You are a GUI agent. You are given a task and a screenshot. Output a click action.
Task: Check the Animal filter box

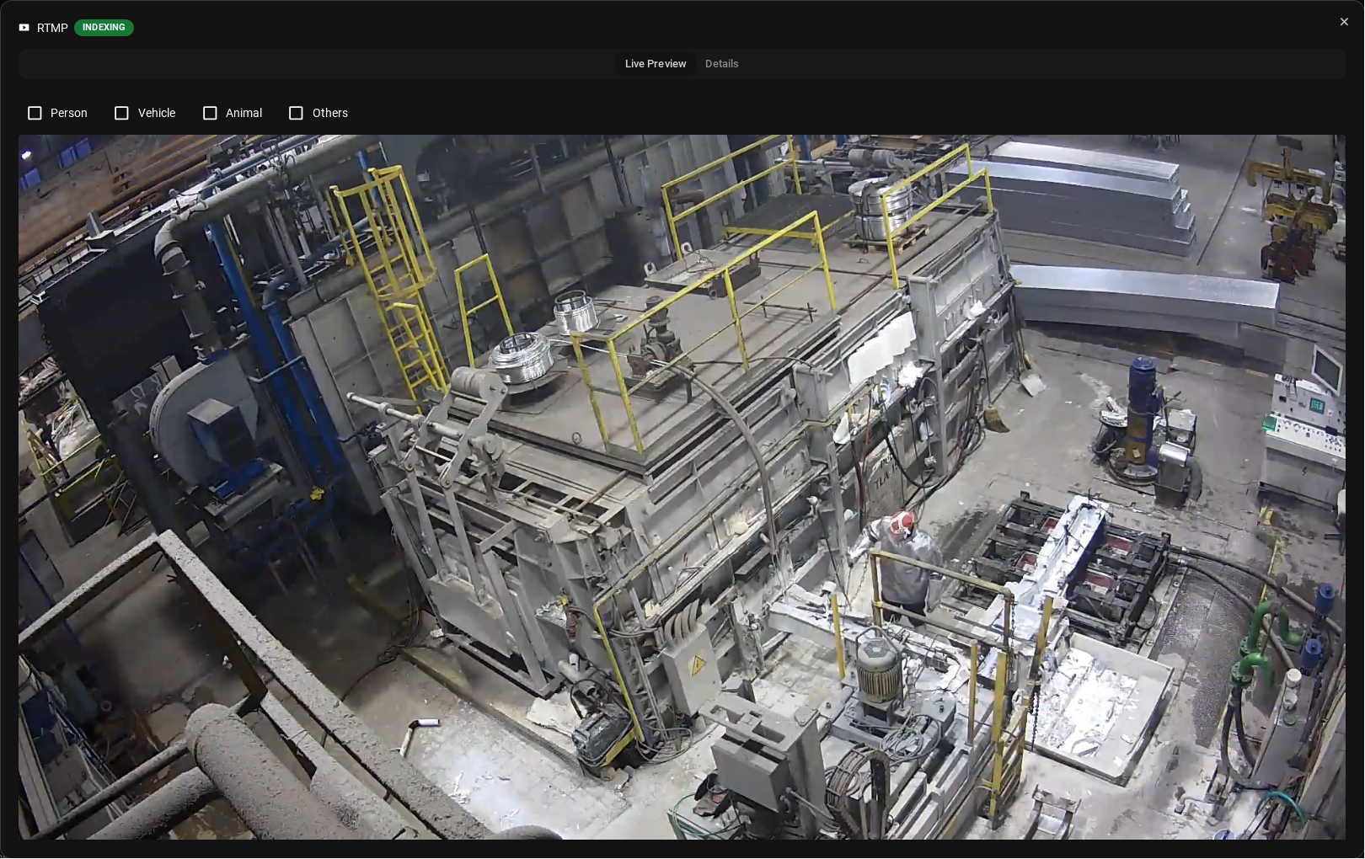point(210,113)
